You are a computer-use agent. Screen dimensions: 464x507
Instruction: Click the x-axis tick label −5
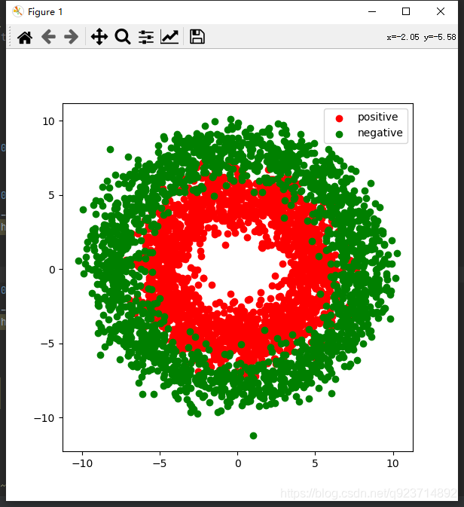tap(160, 463)
